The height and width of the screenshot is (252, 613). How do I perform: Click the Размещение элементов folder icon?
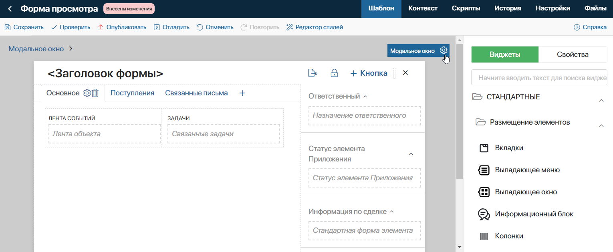point(480,122)
